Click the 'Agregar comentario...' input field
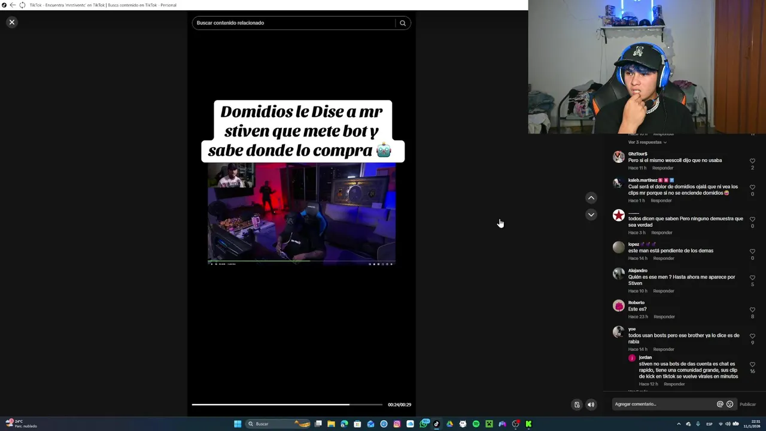Screen dimensions: 766x431 click(x=663, y=404)
